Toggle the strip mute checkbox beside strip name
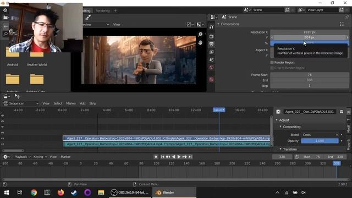Screen dimensions: 352x198 (342, 112)
